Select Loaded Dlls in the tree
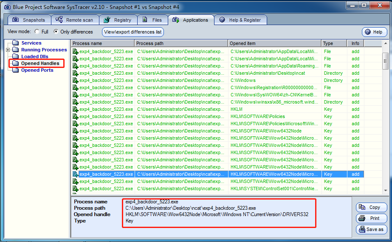Screen dimensions: 392x242 [35, 56]
